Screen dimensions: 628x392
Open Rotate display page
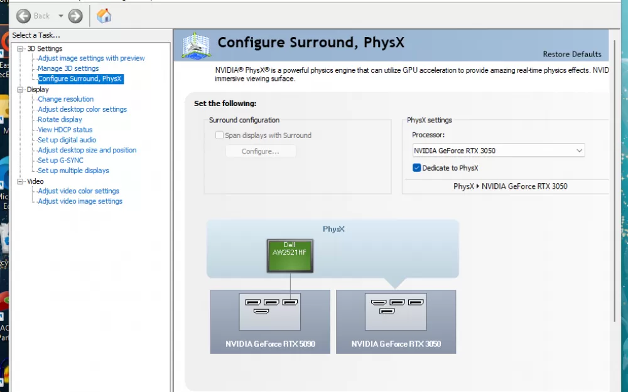click(60, 119)
